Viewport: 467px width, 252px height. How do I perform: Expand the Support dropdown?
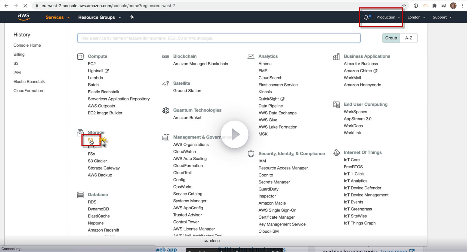[x=442, y=17]
